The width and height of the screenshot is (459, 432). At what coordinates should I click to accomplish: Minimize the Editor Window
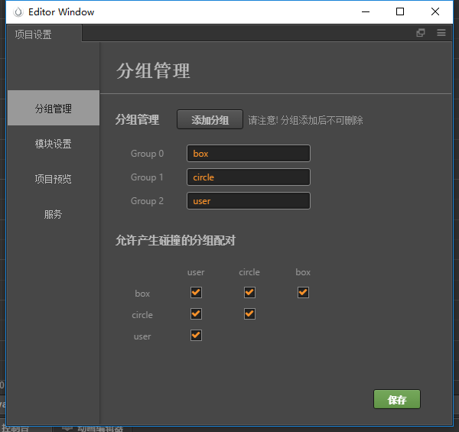pos(366,11)
